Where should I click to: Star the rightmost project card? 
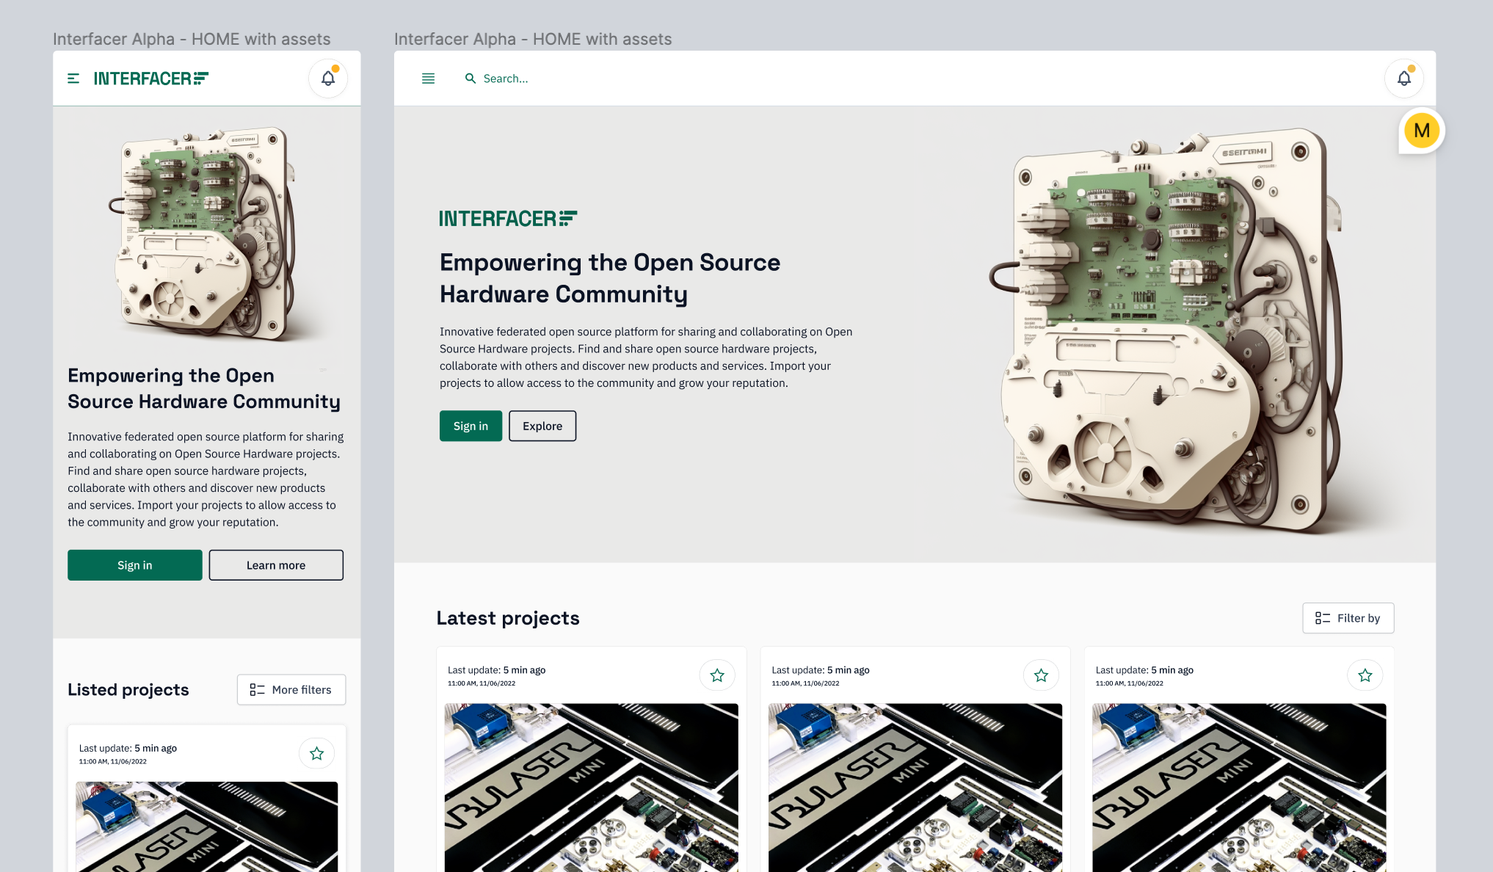(x=1365, y=675)
